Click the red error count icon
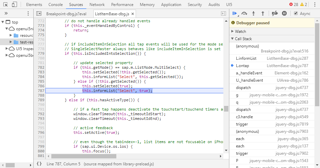This screenshot has height=168, width=320. 291,4
